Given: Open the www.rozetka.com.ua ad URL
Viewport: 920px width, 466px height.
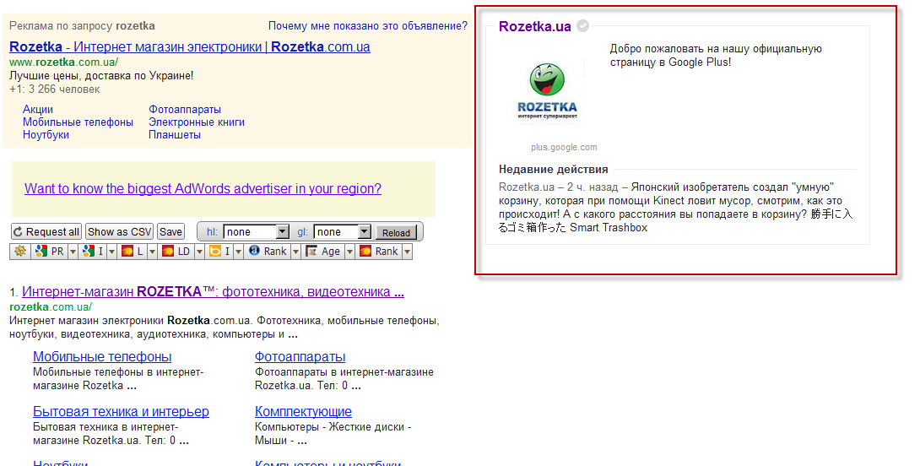Looking at the screenshot, I should pos(64,62).
